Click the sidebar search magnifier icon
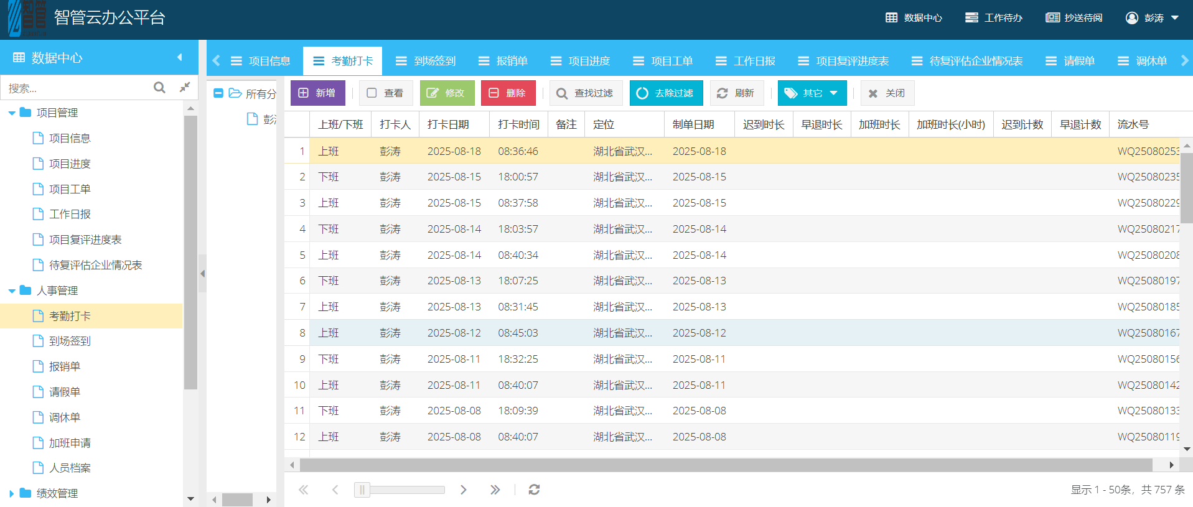The width and height of the screenshot is (1193, 507). (x=159, y=88)
